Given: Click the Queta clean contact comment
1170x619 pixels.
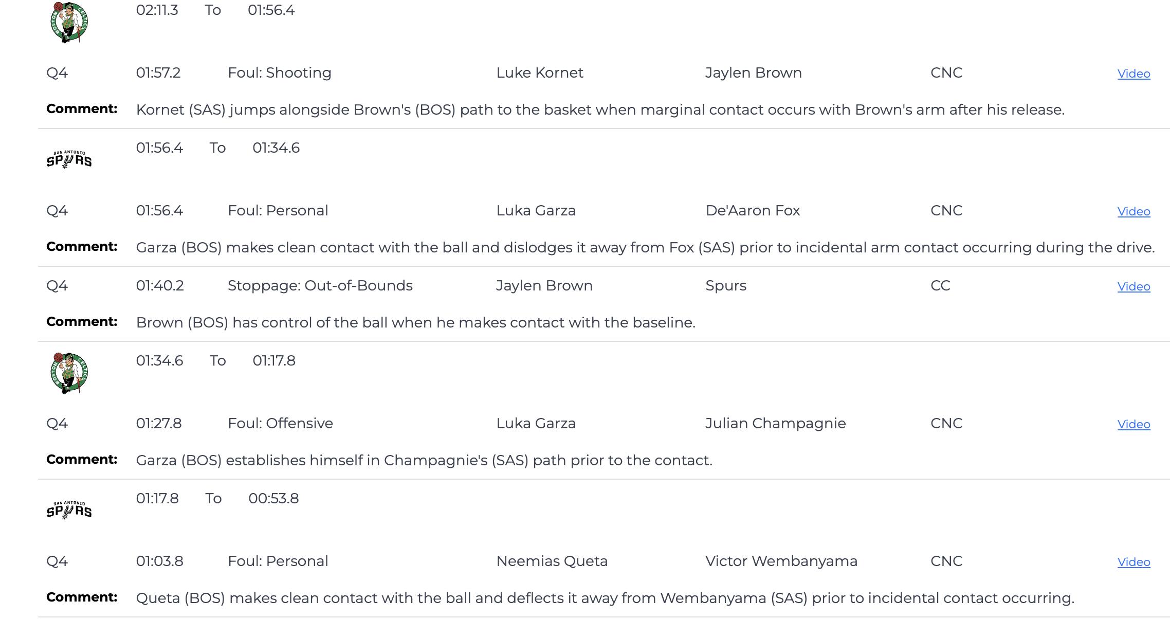Looking at the screenshot, I should (605, 598).
